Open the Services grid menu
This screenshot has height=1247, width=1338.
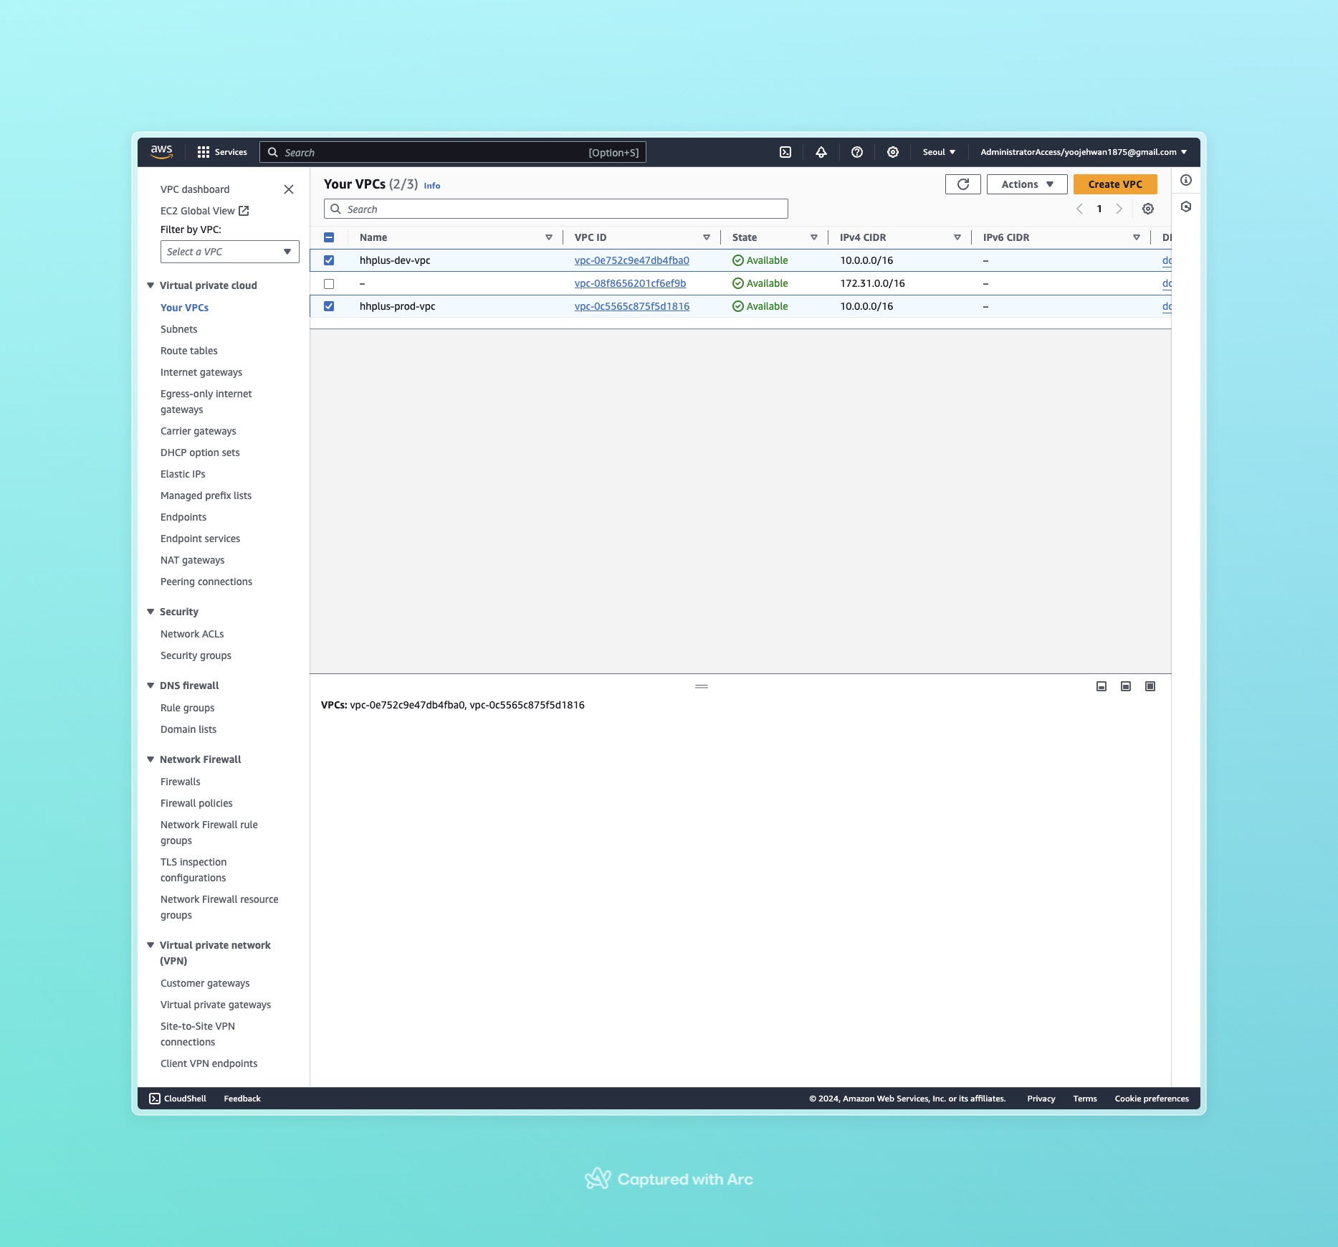(x=222, y=152)
